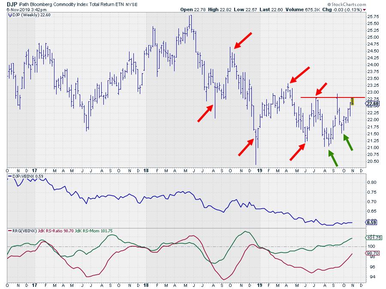Click the 94 axis label on RRG panel
The width and height of the screenshot is (386, 289).
pyautogui.click(x=371, y=277)
